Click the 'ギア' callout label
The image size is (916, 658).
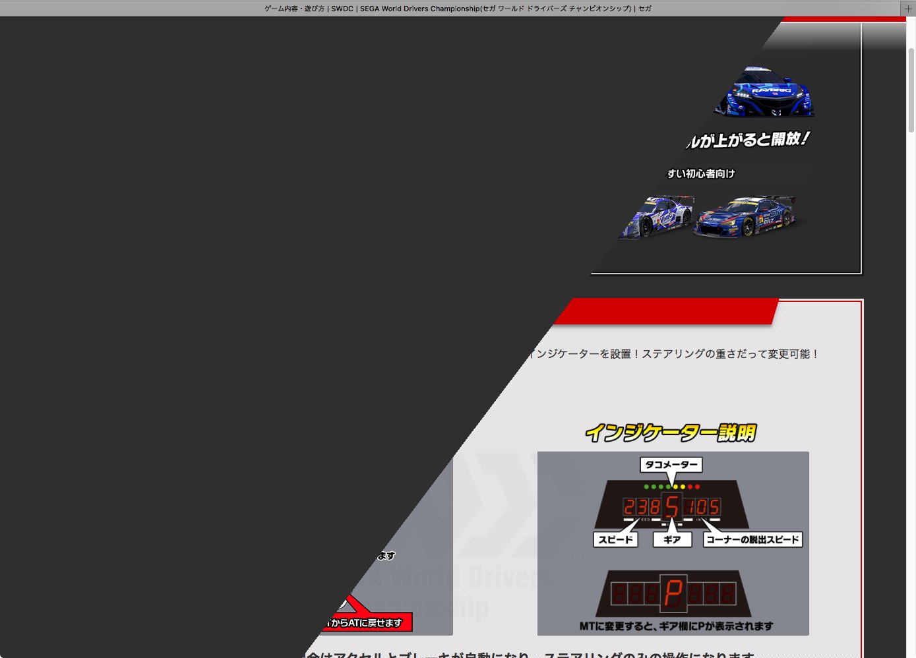pyautogui.click(x=672, y=539)
